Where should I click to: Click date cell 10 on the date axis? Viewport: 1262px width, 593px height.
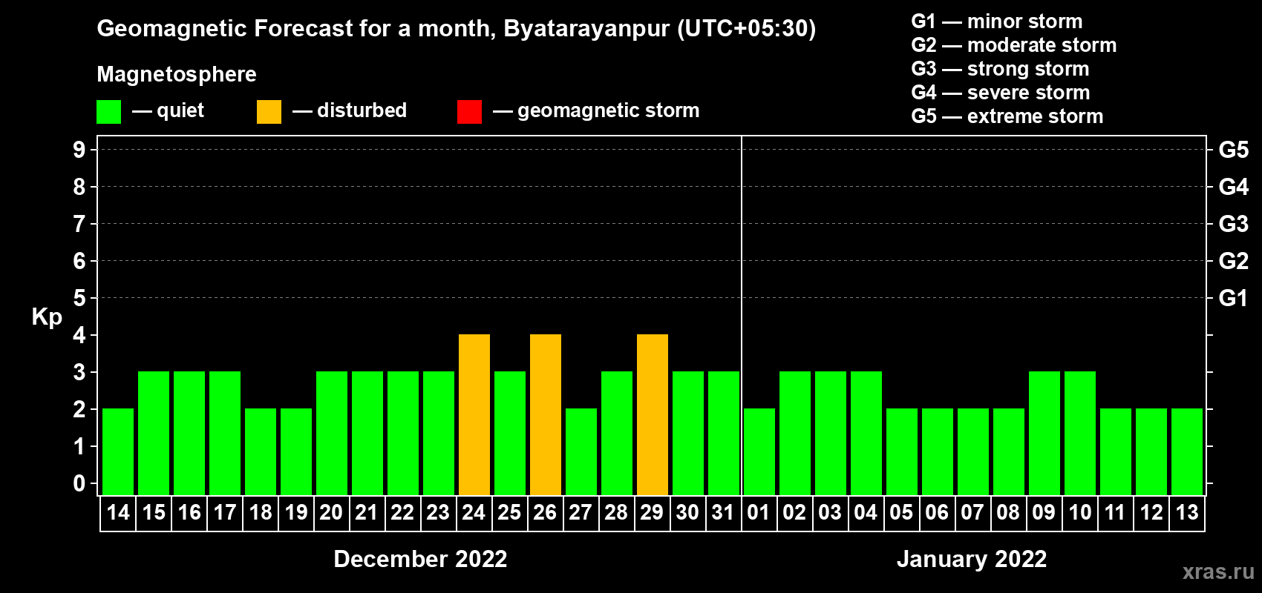1080,513
